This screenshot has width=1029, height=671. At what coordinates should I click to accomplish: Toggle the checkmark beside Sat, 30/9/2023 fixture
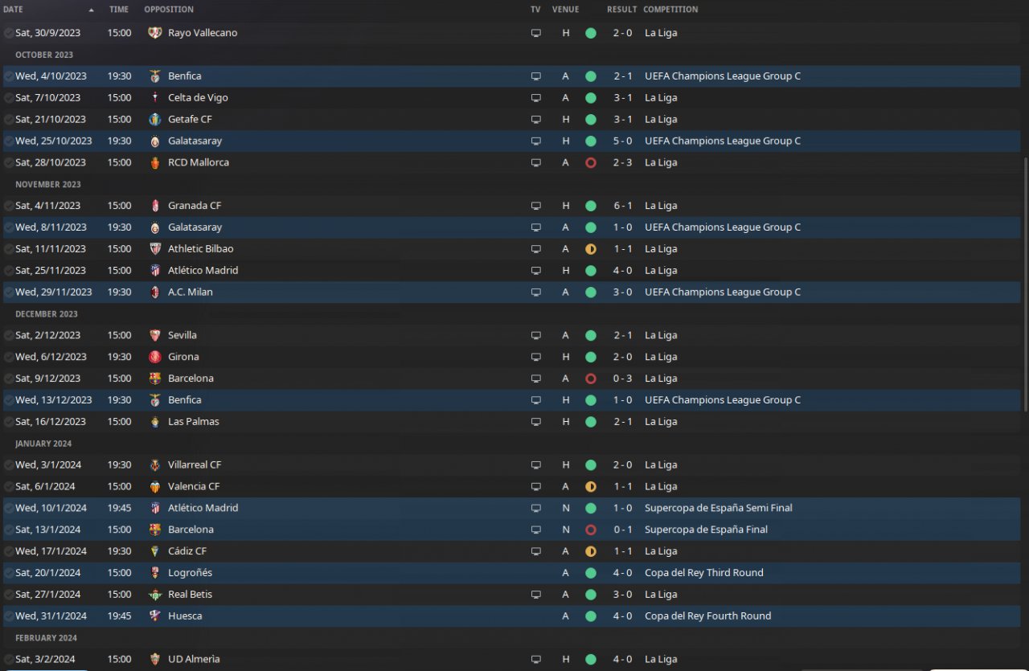coord(8,34)
